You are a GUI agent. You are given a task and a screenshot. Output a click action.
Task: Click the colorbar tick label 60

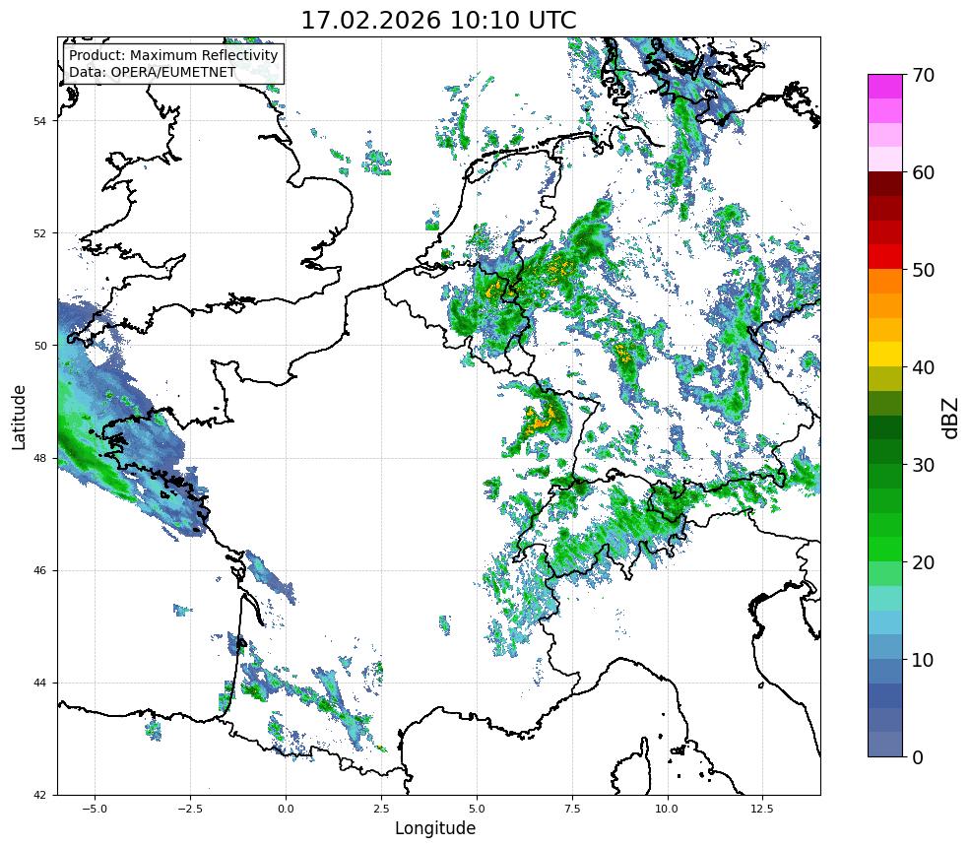(923, 172)
